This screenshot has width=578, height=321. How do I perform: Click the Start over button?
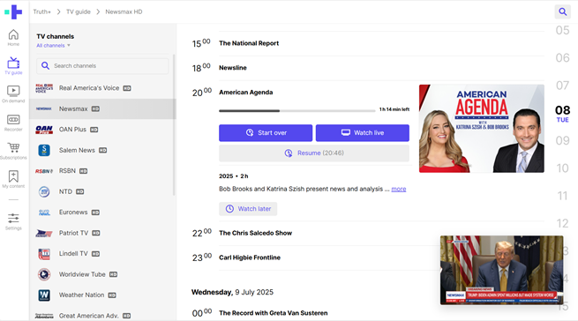(x=266, y=133)
